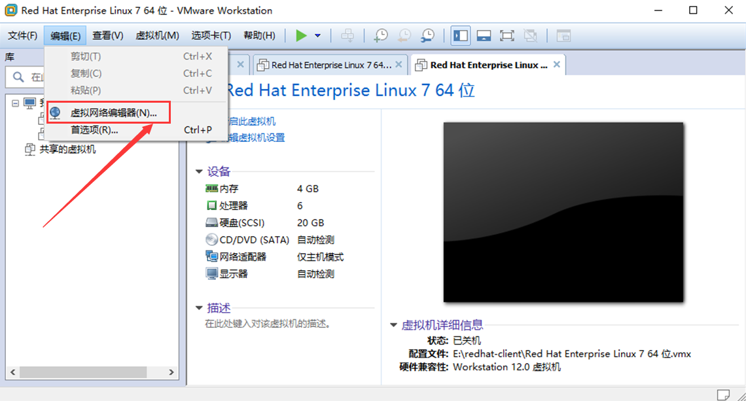
Task: Click the VMware app icon in title bar
Action: tap(11, 10)
